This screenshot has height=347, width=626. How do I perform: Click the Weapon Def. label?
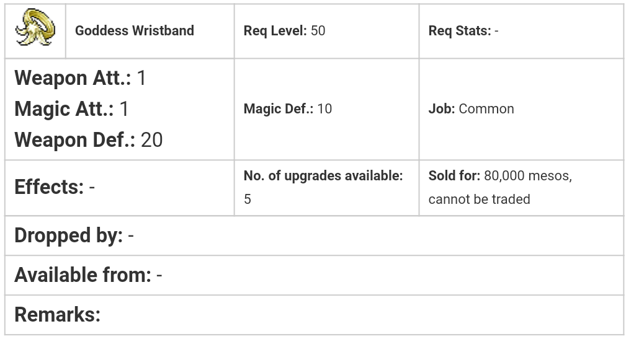coord(74,140)
